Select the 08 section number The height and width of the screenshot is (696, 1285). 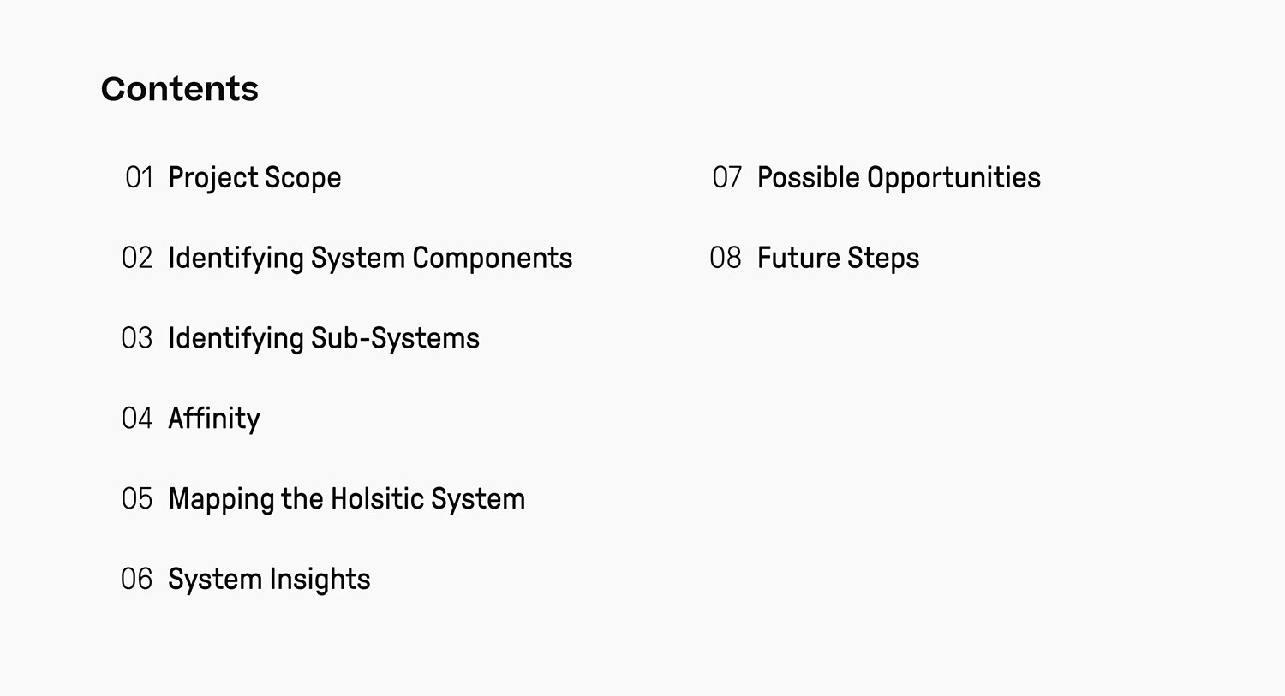[726, 259]
